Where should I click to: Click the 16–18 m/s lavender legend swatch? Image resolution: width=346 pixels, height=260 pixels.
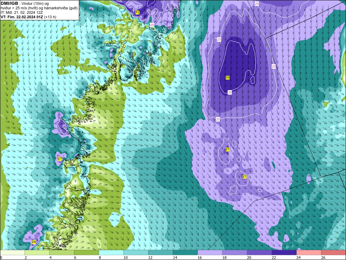210,252
